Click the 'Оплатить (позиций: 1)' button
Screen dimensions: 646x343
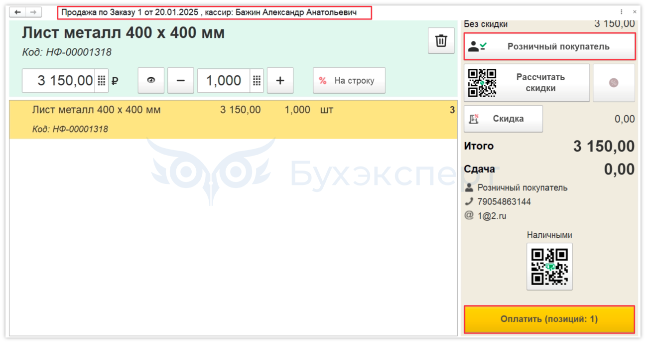click(x=549, y=319)
